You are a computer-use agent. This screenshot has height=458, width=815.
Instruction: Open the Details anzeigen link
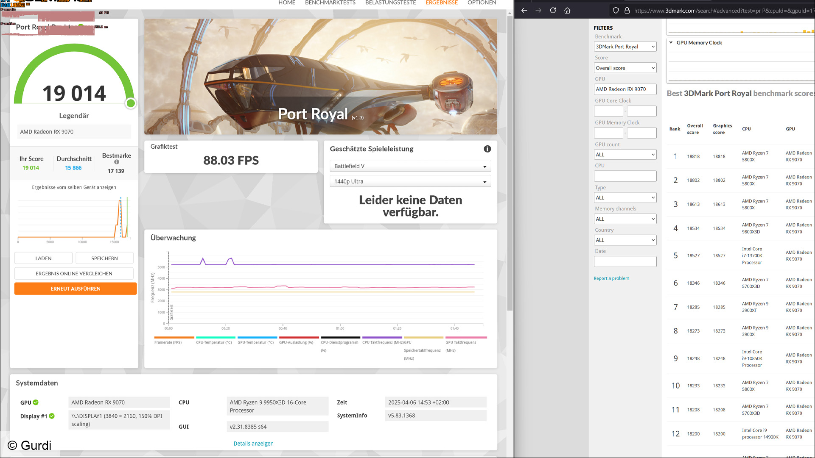tap(253, 444)
